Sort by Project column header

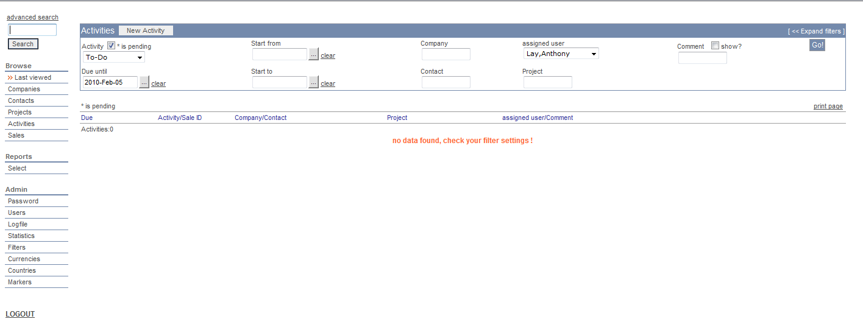tap(397, 118)
